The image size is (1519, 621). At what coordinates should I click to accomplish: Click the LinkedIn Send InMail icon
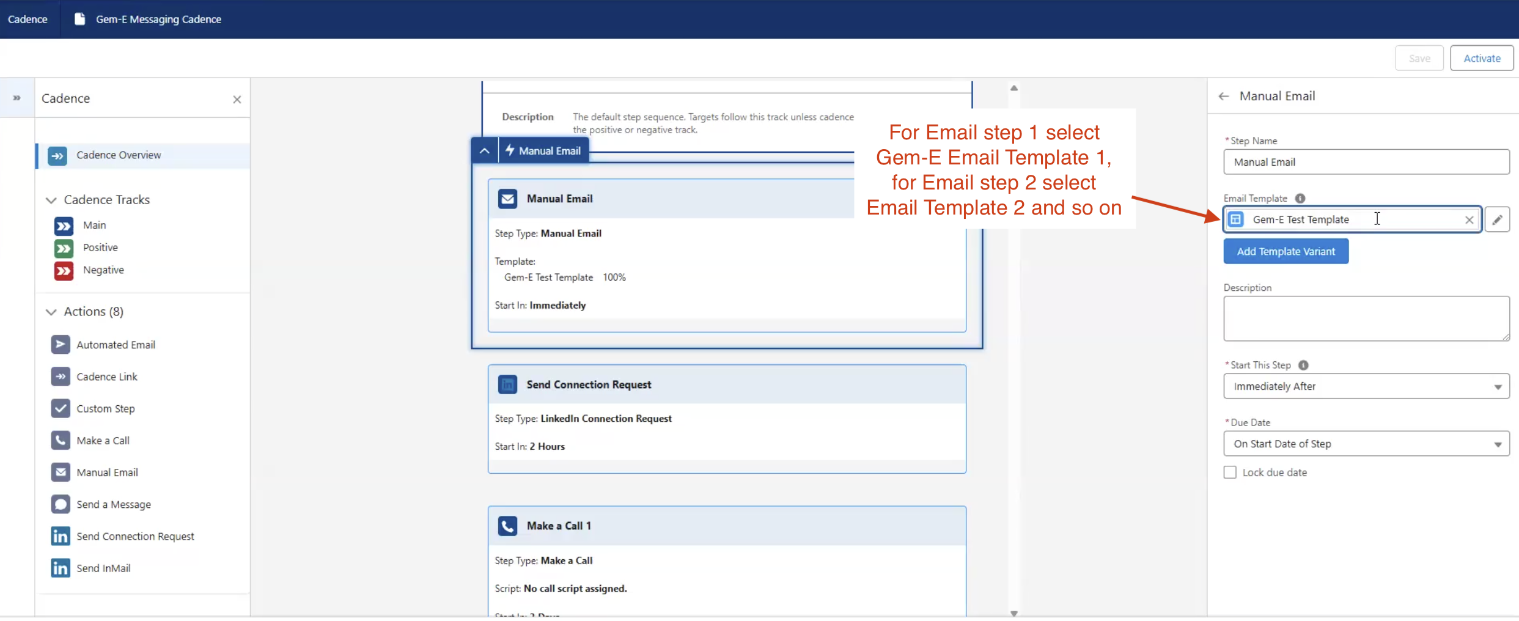[61, 568]
